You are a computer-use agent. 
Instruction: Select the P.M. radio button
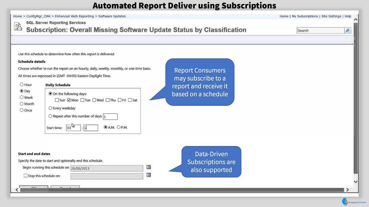(118, 127)
